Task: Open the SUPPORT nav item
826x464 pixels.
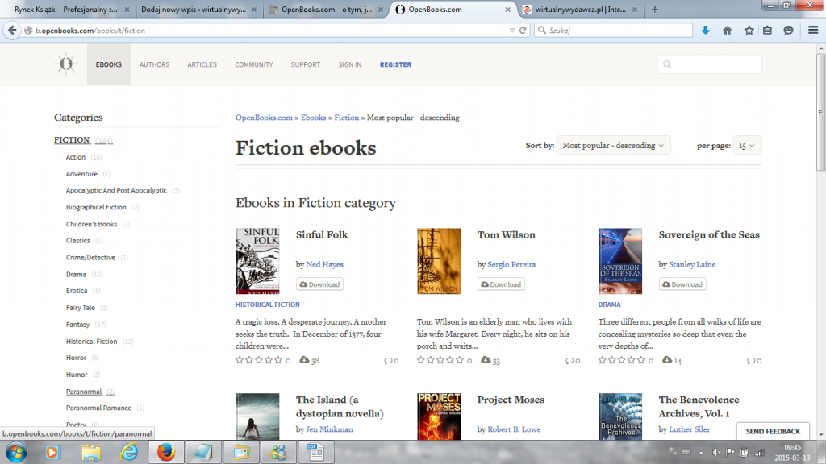Action: pos(306,64)
